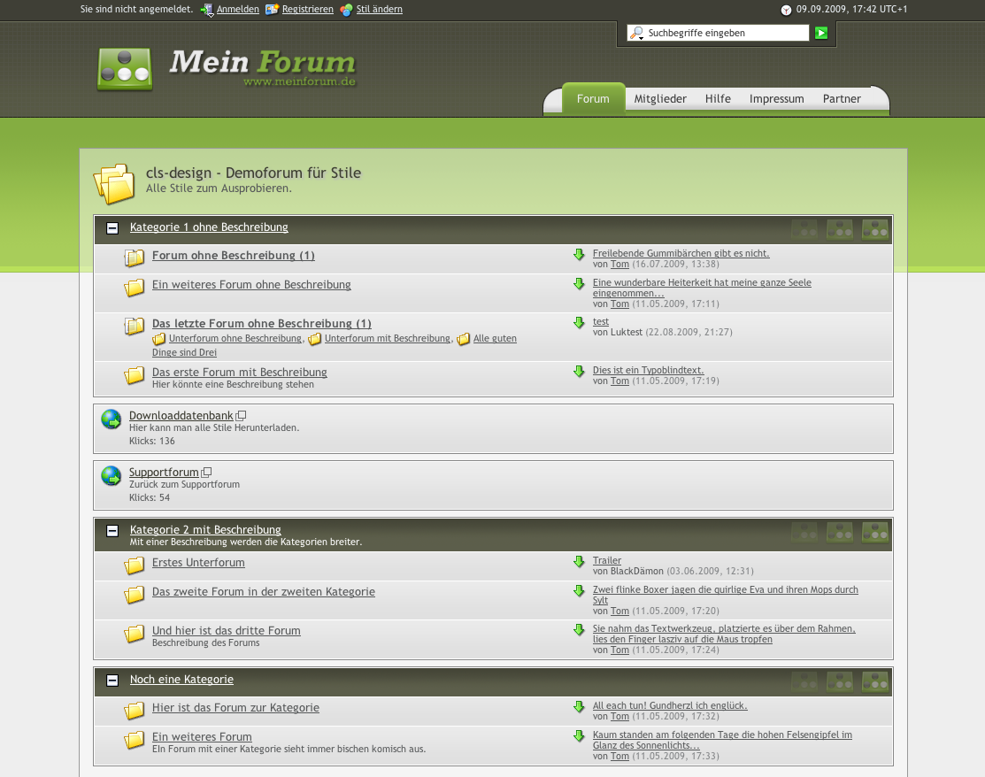Collapse Kategorie 2 mit Beschreibung

pyautogui.click(x=112, y=531)
